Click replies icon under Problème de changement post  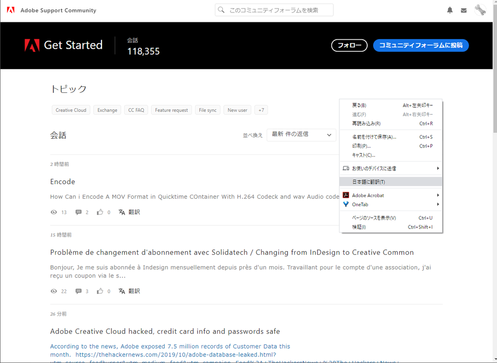78,291
